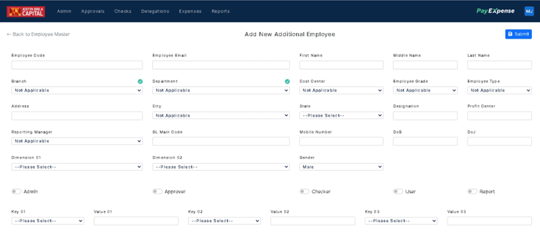This screenshot has width=540, height=232.
Task: Toggle the Report role switch
Action: 472,192
